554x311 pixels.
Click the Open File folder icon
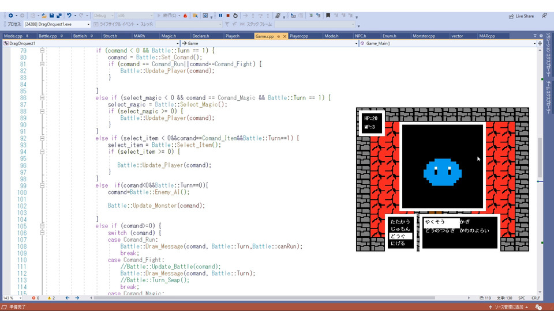[x=44, y=16]
